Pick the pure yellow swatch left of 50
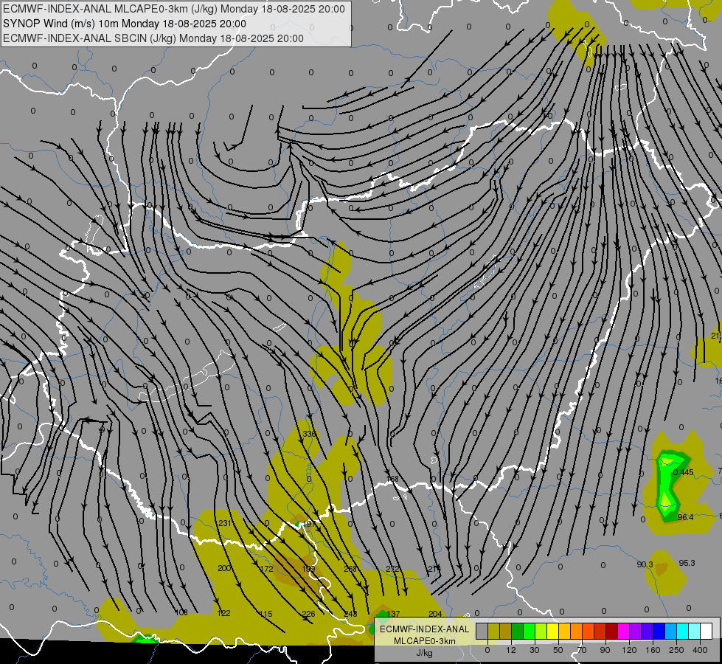 tap(553, 631)
